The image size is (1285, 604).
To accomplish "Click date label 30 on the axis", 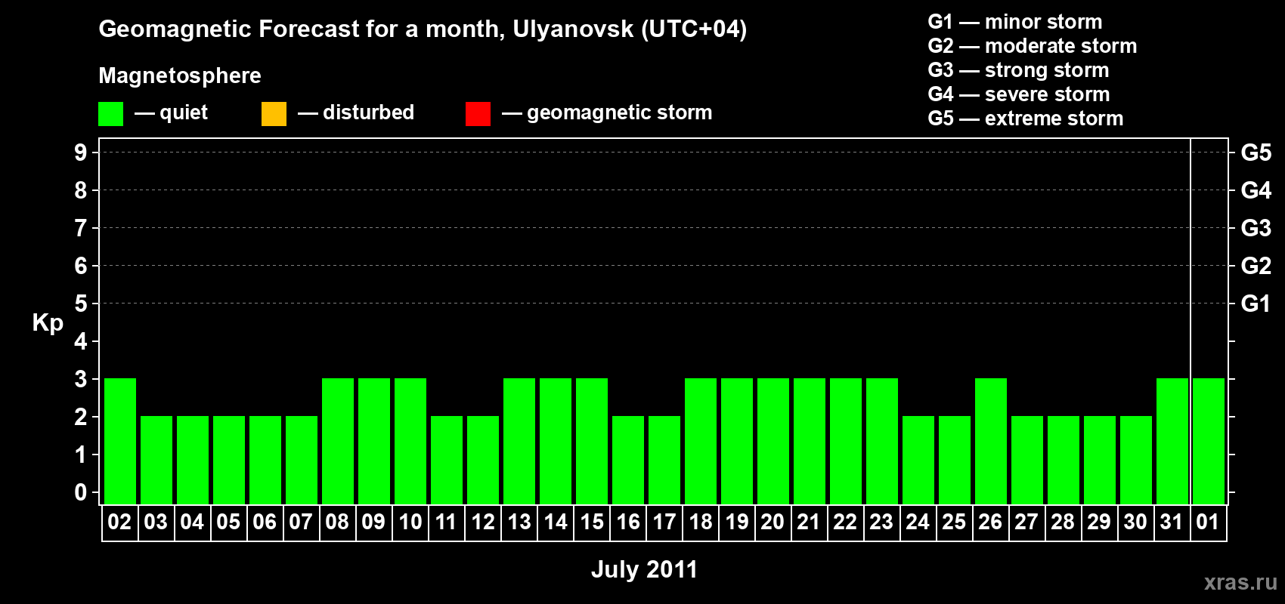I will [x=1135, y=522].
